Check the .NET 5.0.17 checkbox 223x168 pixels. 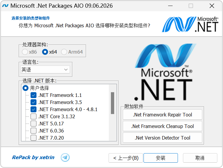[34, 124]
